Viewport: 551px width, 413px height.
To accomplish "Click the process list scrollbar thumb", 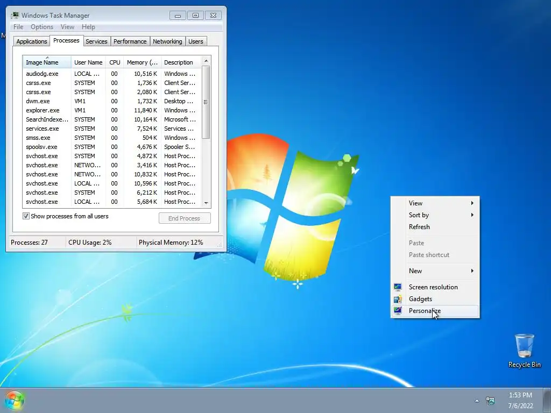I will [x=206, y=102].
